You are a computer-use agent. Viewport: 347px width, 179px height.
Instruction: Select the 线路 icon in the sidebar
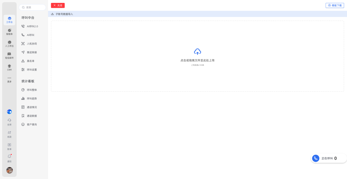[x=9, y=134]
